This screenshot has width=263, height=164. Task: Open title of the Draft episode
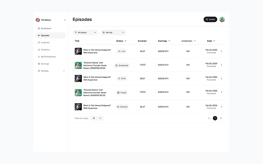tap(97, 79)
